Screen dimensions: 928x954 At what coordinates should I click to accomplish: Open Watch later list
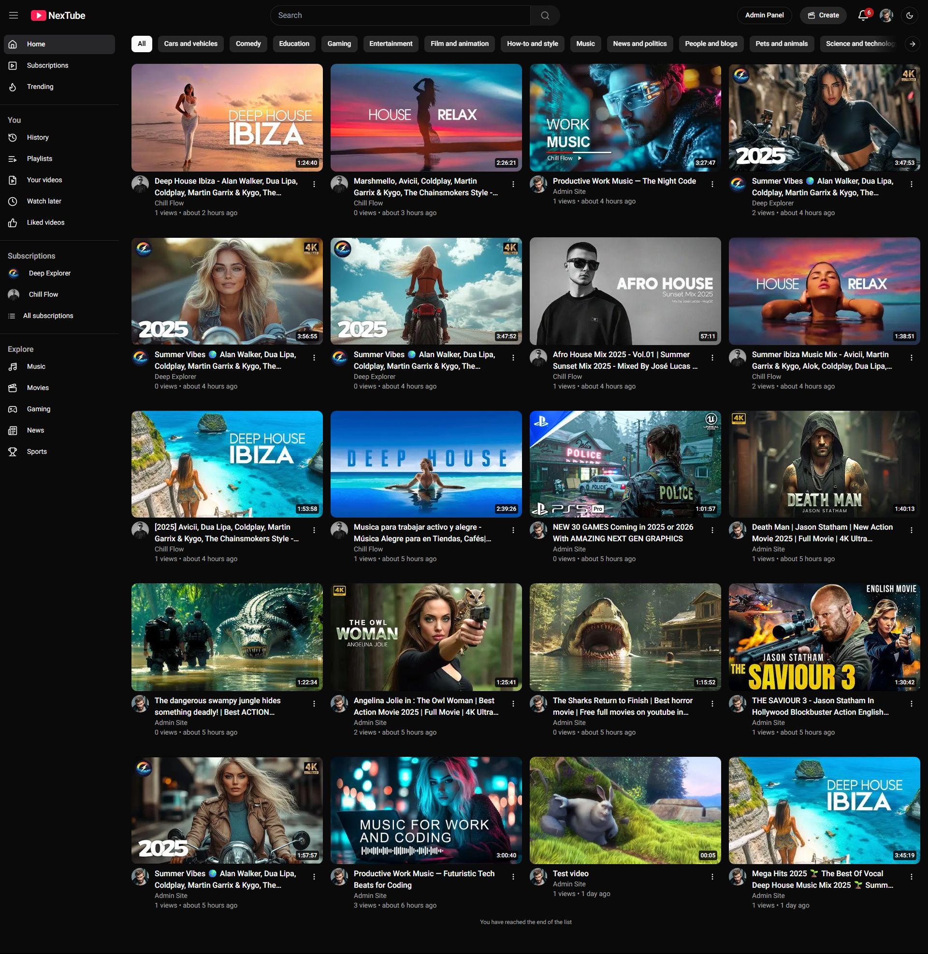(x=44, y=201)
